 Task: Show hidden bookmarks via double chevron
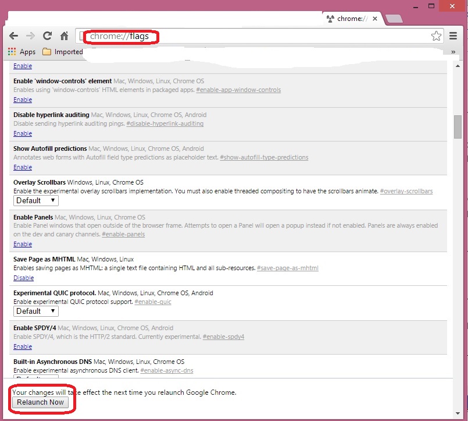(x=453, y=52)
